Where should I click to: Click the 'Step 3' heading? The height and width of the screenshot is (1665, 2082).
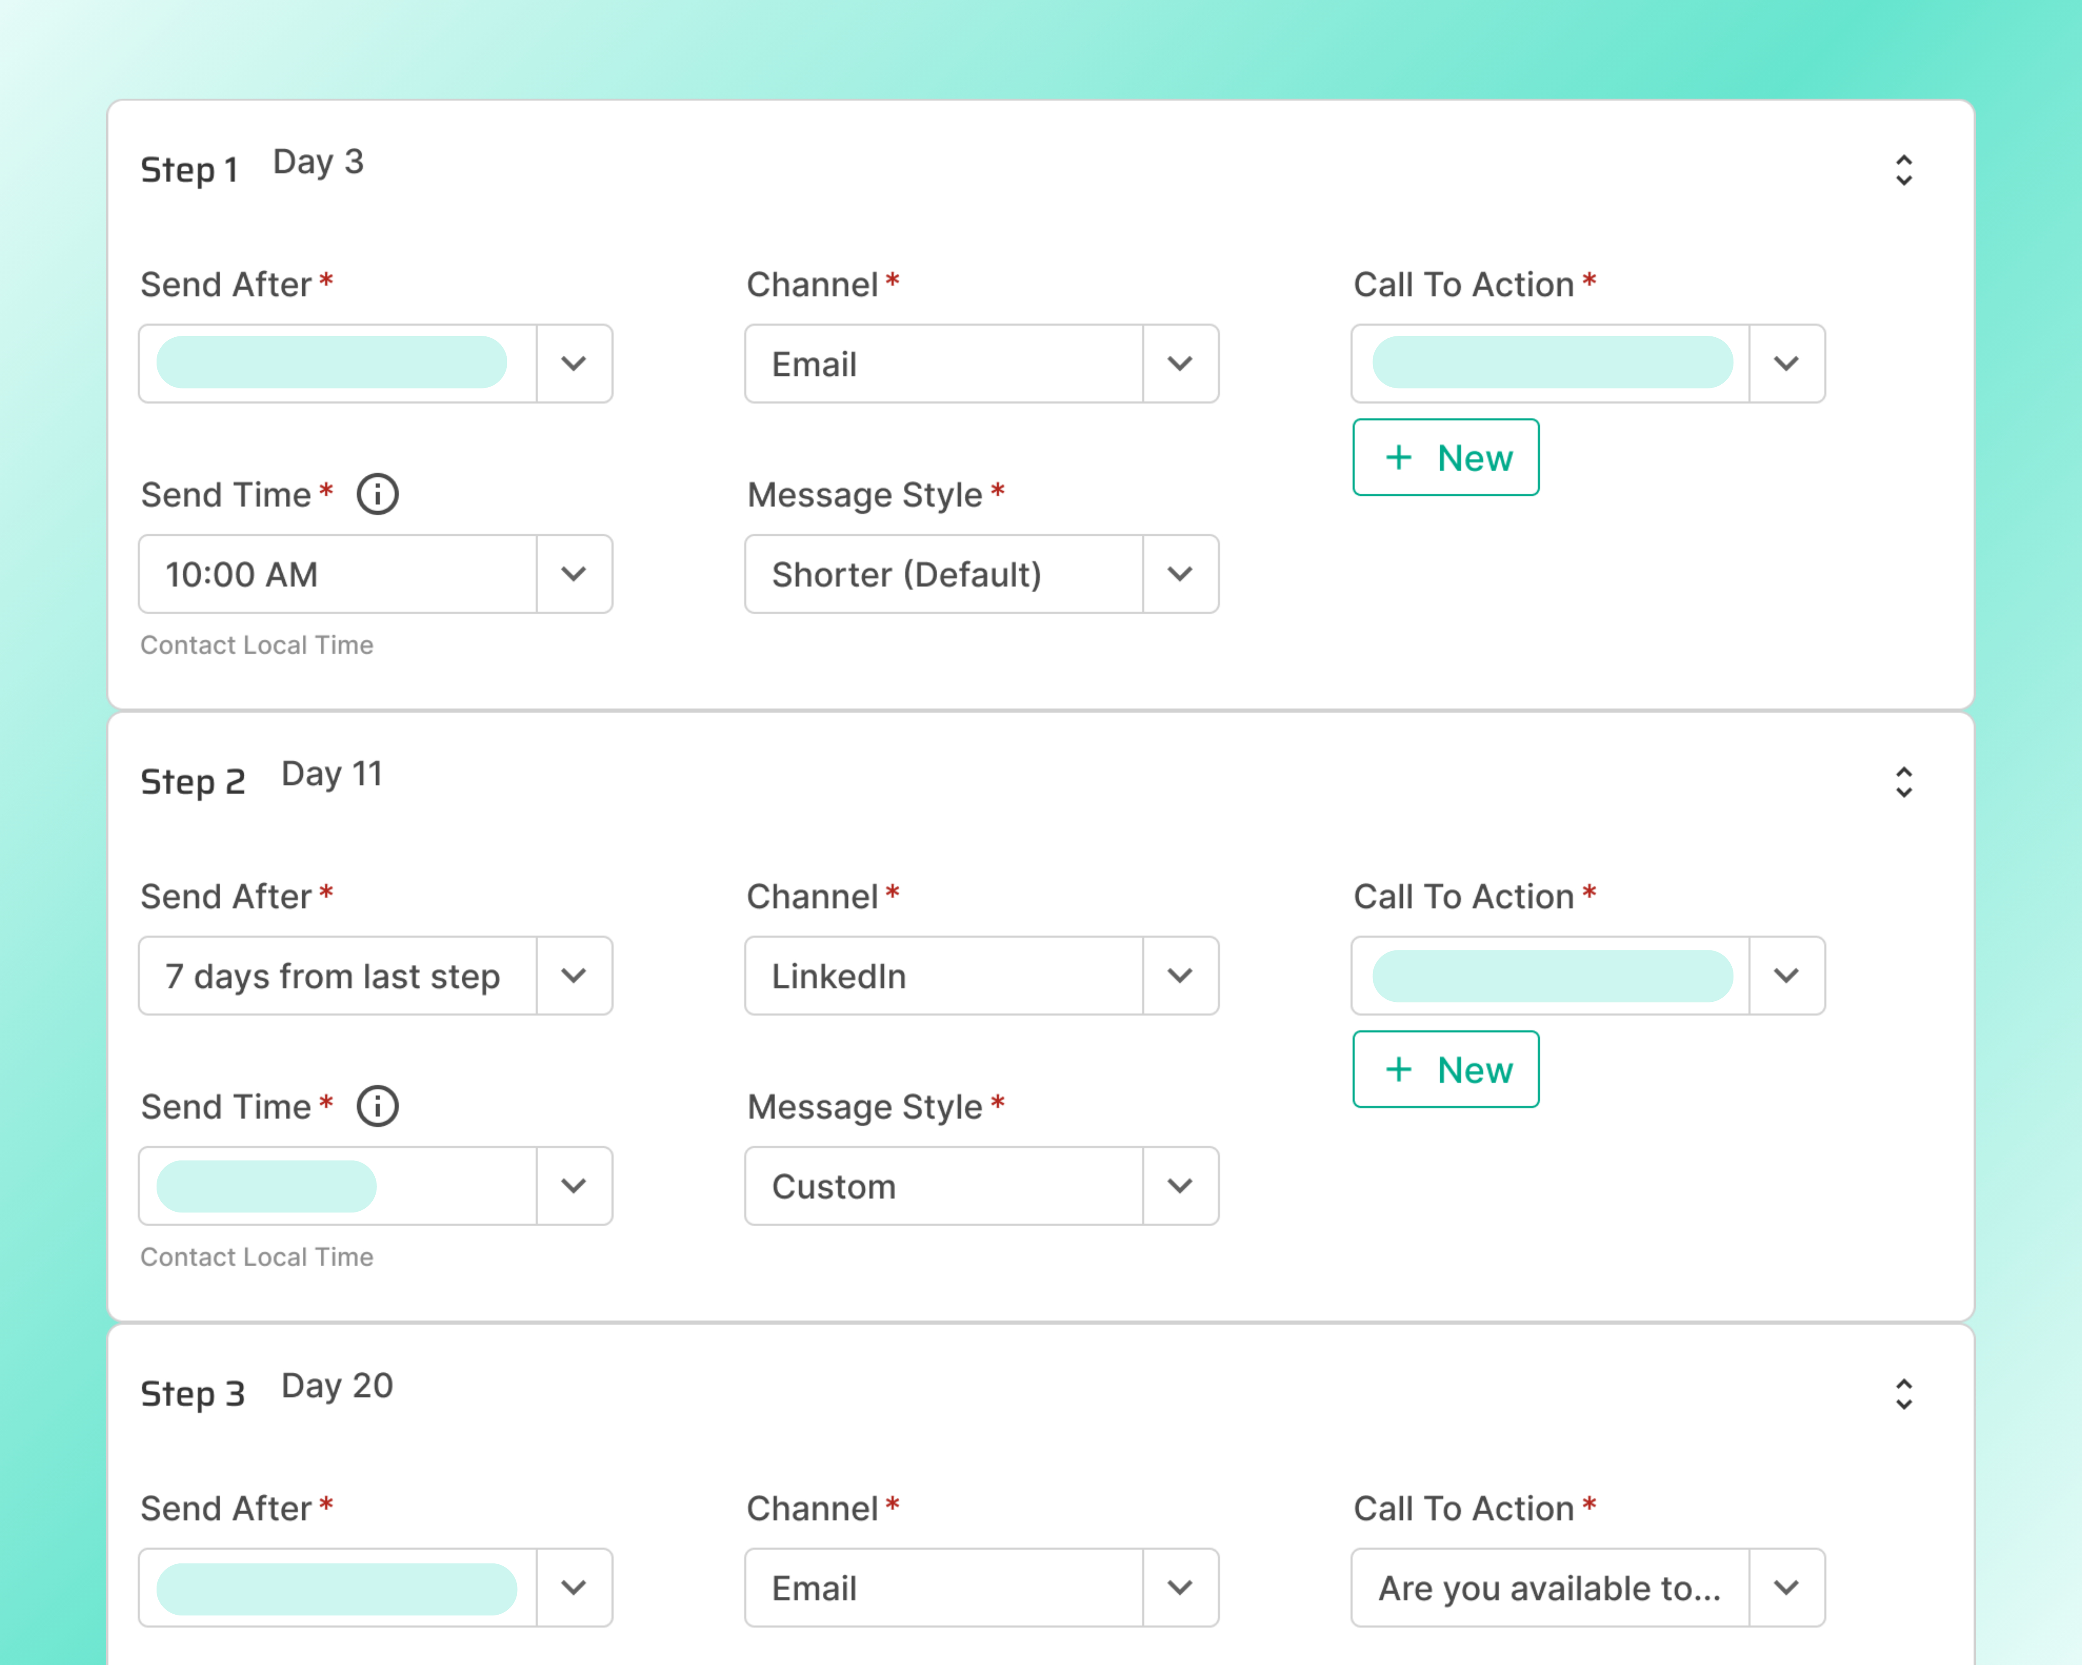(x=193, y=1394)
